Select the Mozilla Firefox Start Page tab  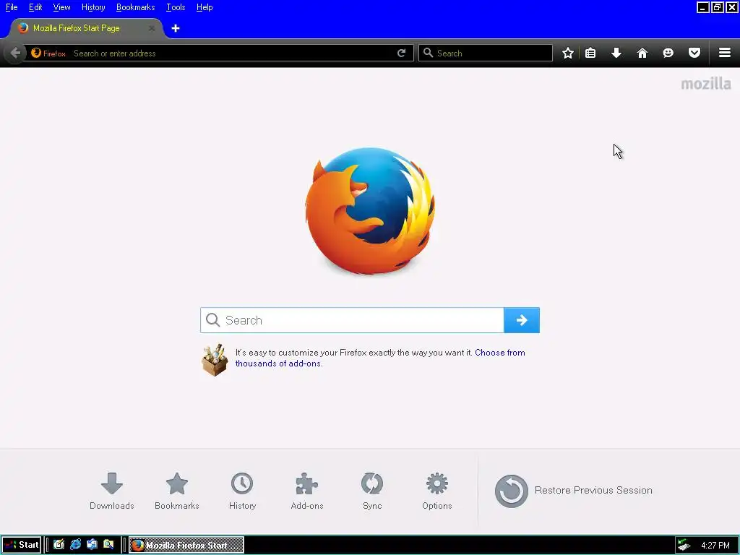click(x=85, y=28)
